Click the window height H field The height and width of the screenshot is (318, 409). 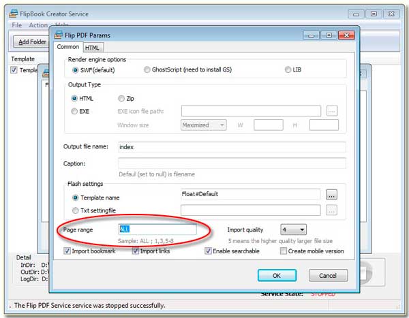(x=324, y=125)
